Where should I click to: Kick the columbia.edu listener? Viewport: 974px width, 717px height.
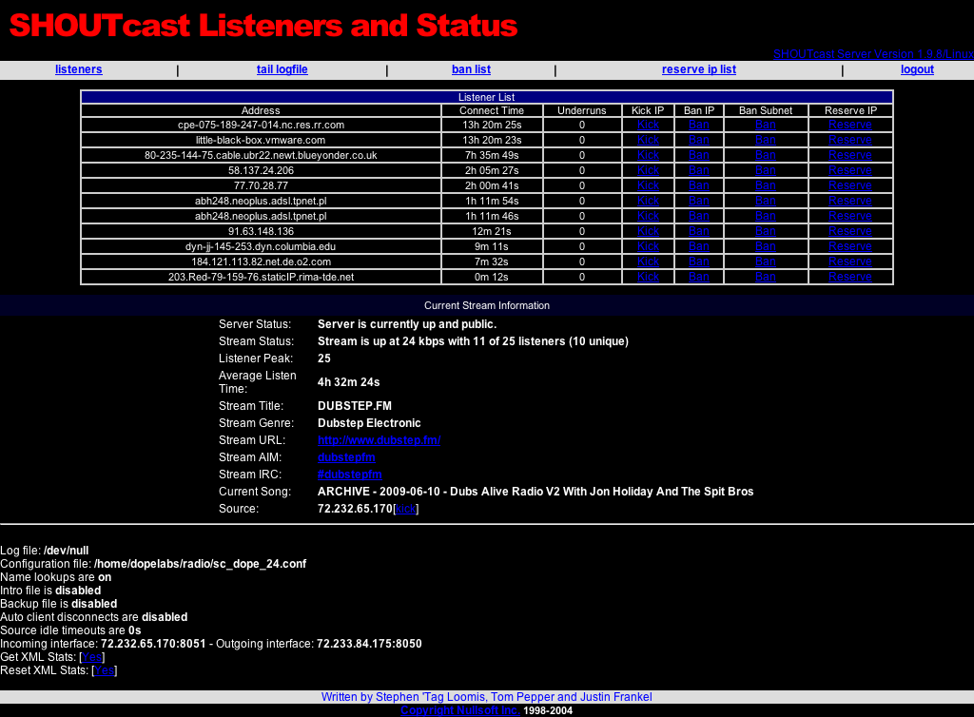648,246
